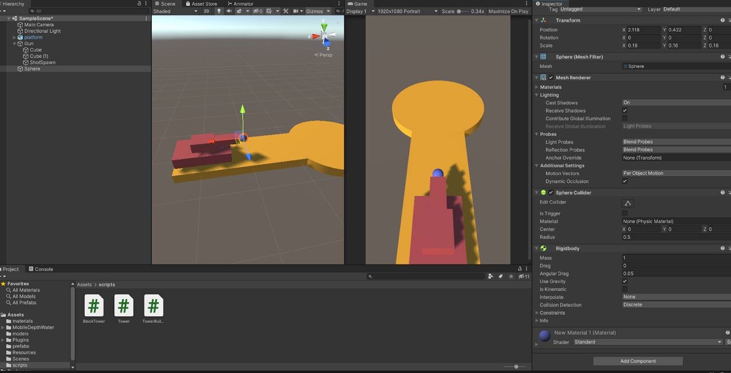
Task: Open the Cast Shadows dropdown
Action: pos(676,103)
